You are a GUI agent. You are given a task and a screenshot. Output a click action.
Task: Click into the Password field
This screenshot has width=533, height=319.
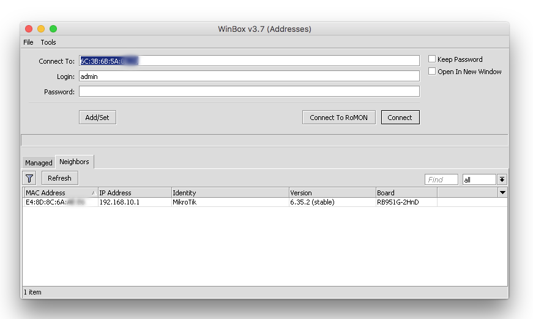click(249, 91)
